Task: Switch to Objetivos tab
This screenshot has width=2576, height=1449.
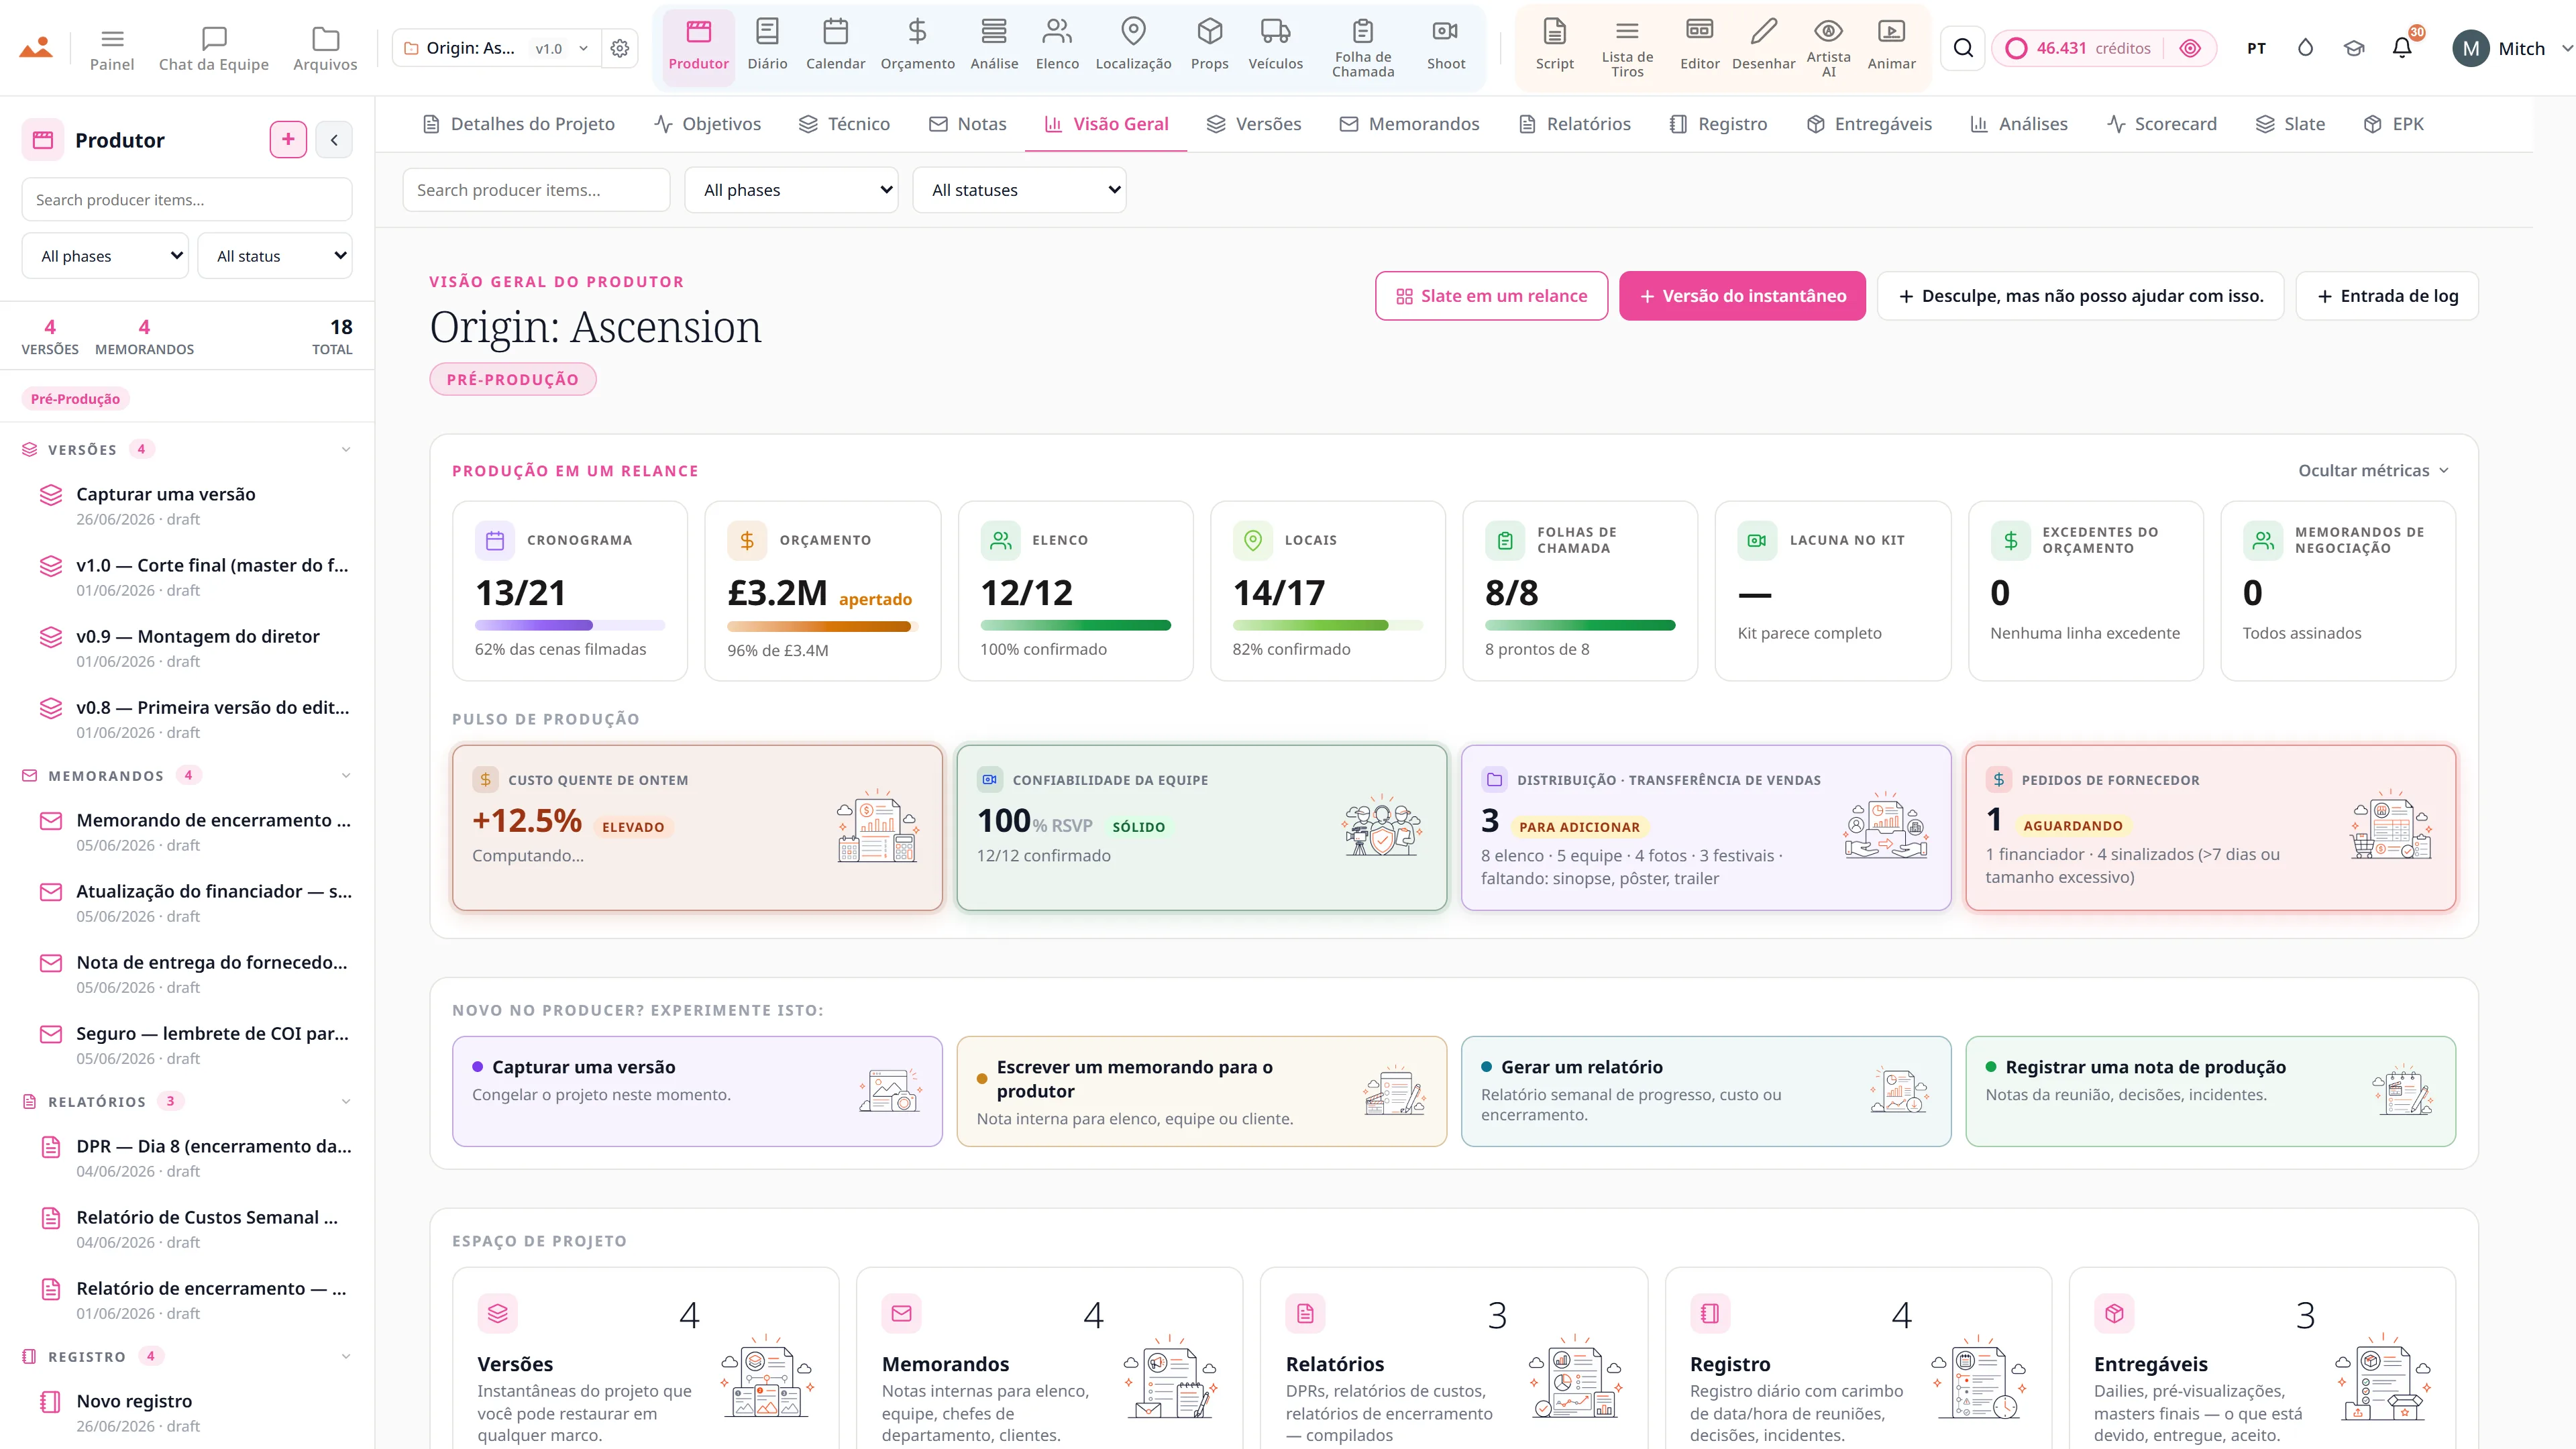Action: click(x=708, y=124)
